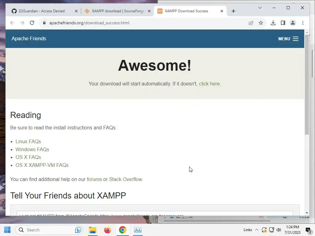Viewport: 315px width, 236px height.
Task: Open Chrome's three-dot menu
Action: coord(303,23)
